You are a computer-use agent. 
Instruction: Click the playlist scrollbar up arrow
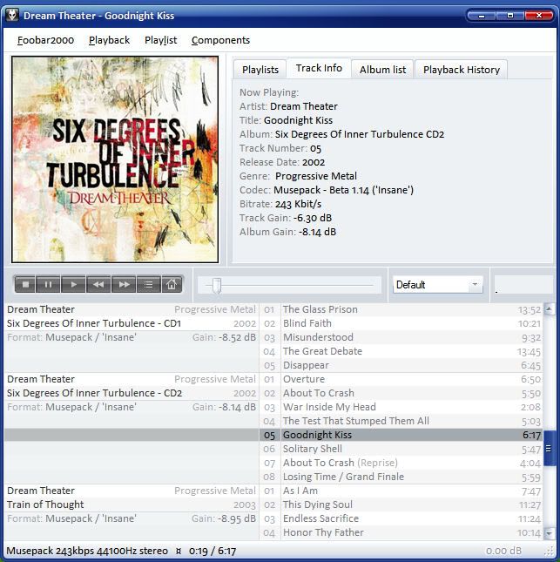[549, 309]
